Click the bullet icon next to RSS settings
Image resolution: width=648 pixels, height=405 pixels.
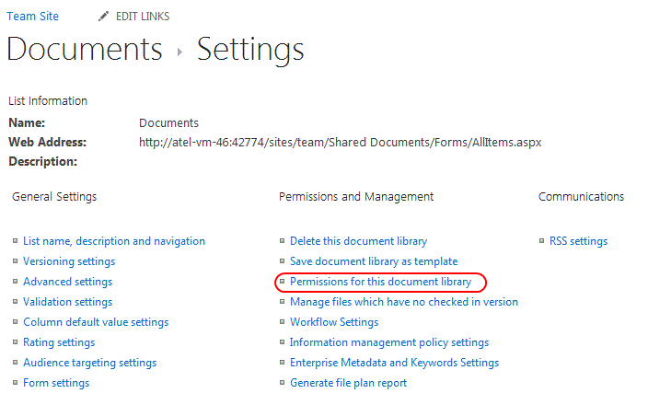click(541, 240)
